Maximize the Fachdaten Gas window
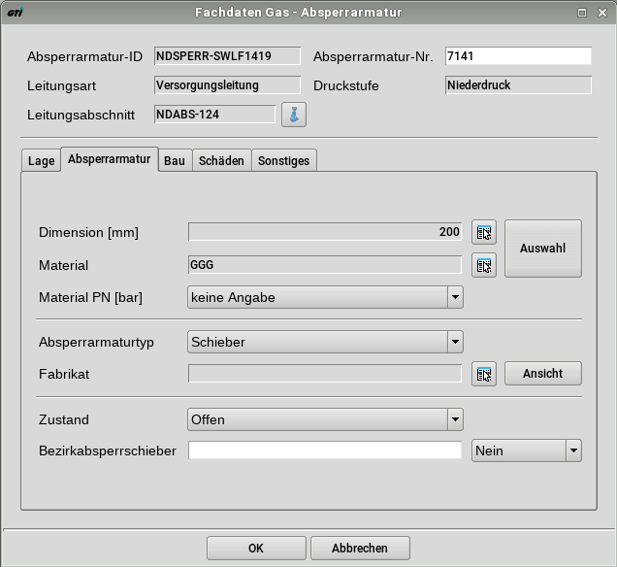The image size is (617, 567). coord(582,13)
